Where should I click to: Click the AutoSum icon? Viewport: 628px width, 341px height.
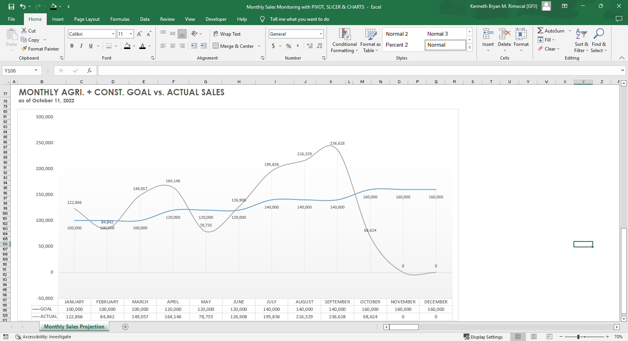coord(540,31)
